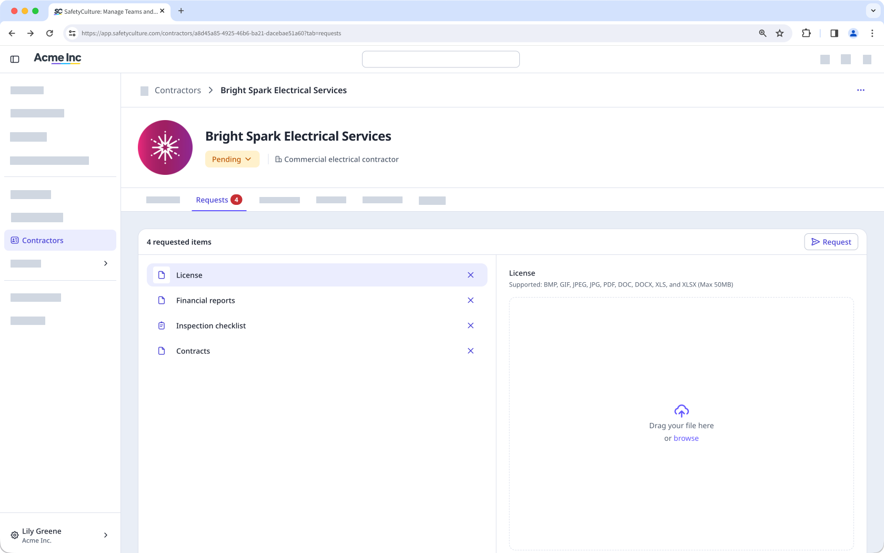Click the top search input field
884x553 pixels.
click(x=441, y=59)
